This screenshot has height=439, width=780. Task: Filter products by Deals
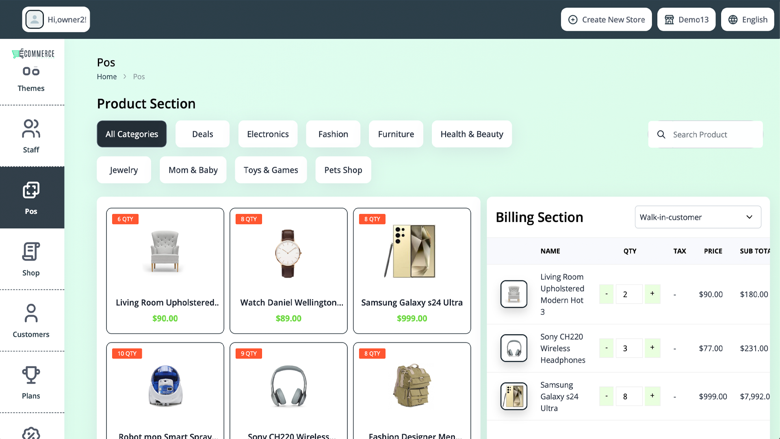point(202,134)
